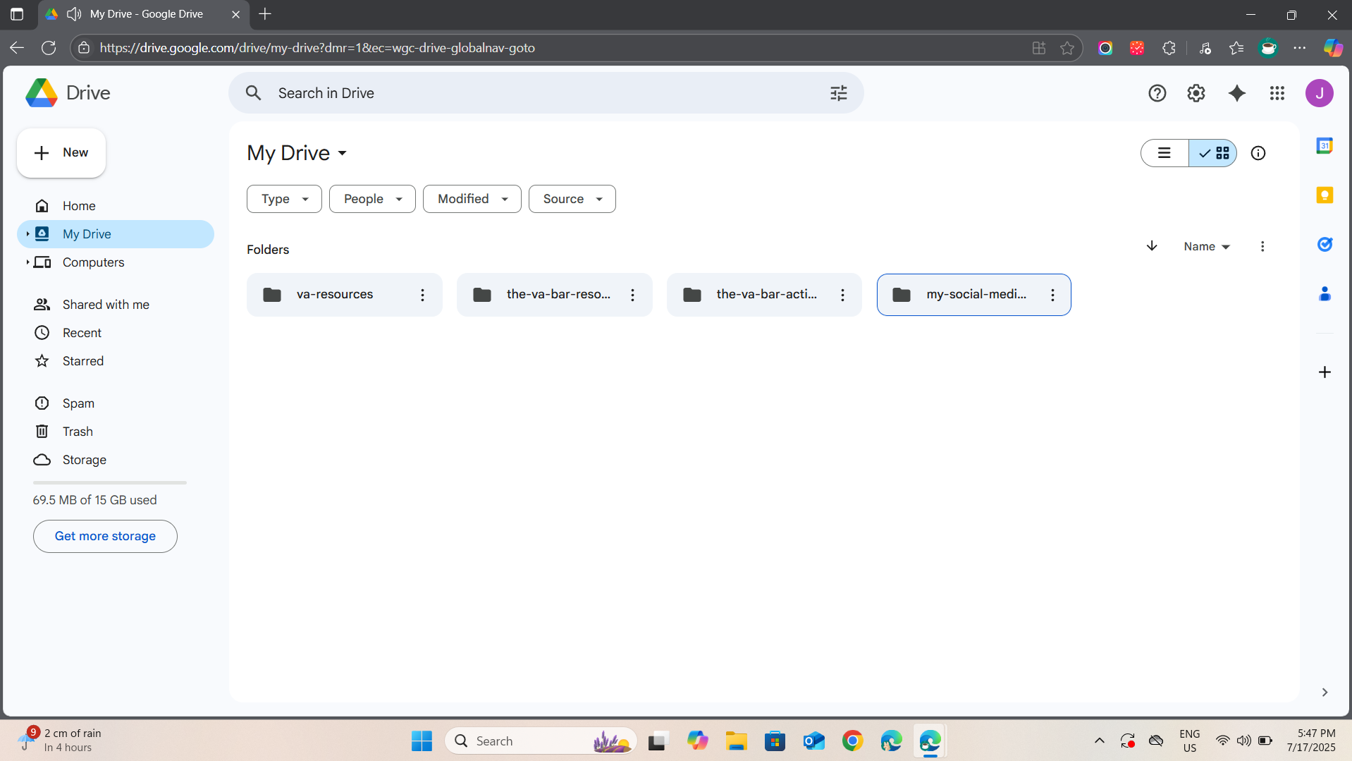The width and height of the screenshot is (1352, 761).
Task: Select My Drive in sidebar
Action: (x=116, y=234)
